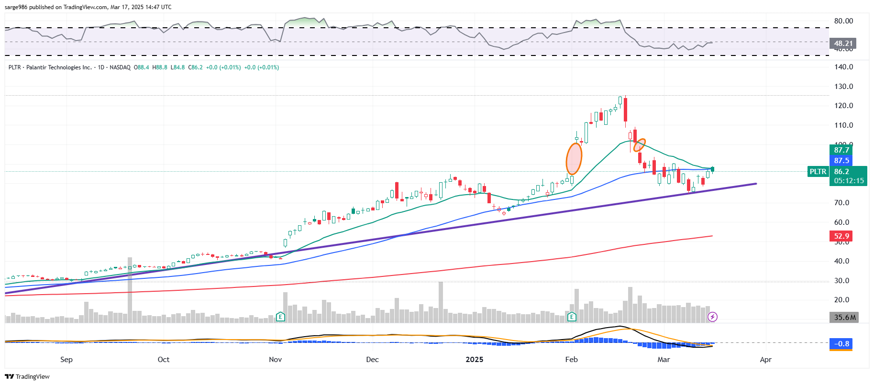The height and width of the screenshot is (385, 874).
Task: Click the Apr label on time axis
Action: pyautogui.click(x=765, y=360)
